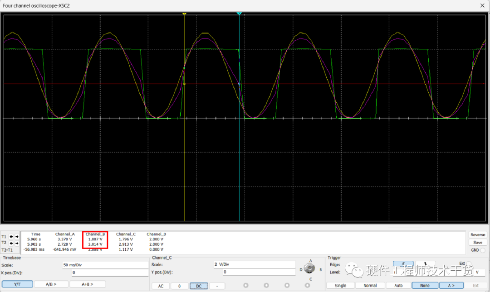The height and width of the screenshot is (292, 490).
Task: Select falling edge trigger button
Action: [x=425, y=264]
